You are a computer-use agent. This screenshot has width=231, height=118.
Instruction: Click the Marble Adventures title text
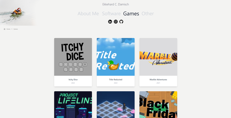point(158,79)
